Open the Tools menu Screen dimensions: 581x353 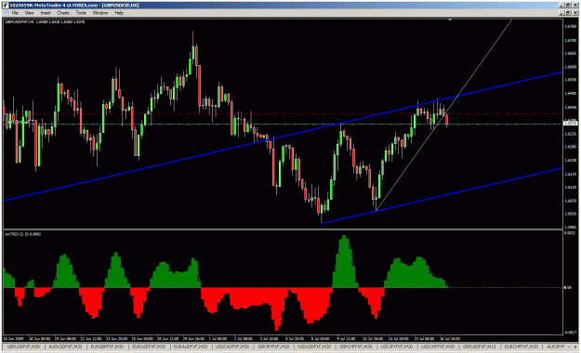(81, 13)
